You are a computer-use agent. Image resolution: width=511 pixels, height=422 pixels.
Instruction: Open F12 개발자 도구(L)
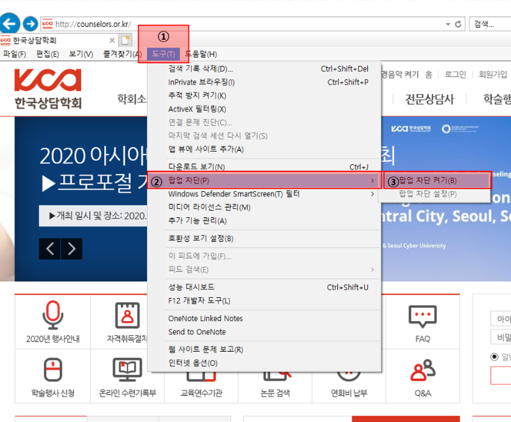[x=264, y=301]
